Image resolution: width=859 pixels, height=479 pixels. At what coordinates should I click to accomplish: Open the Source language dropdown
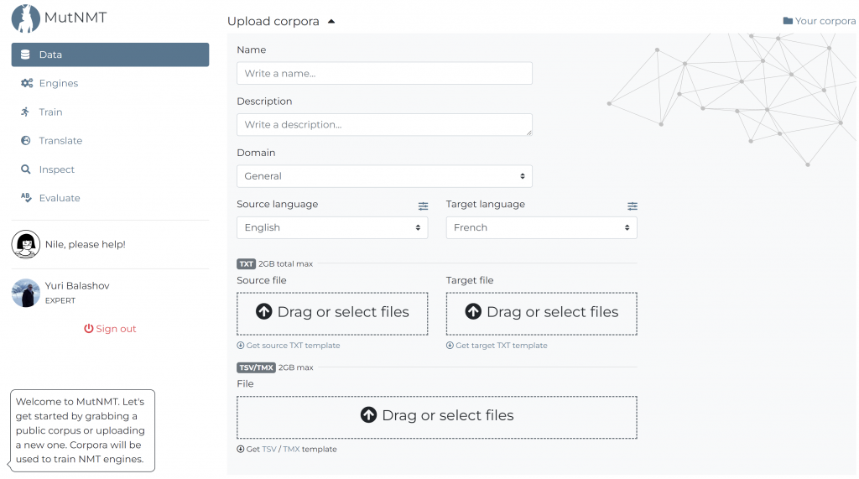[x=332, y=227]
